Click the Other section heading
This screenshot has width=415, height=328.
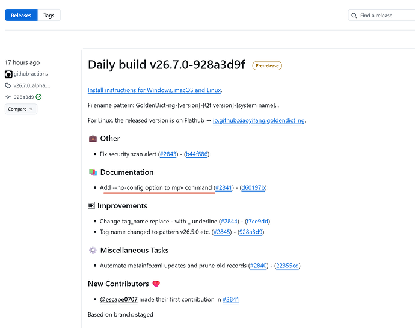110,139
